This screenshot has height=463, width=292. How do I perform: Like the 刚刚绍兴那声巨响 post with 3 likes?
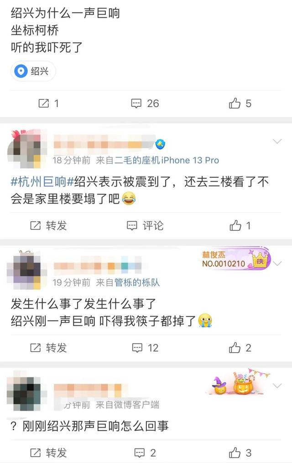point(240,453)
